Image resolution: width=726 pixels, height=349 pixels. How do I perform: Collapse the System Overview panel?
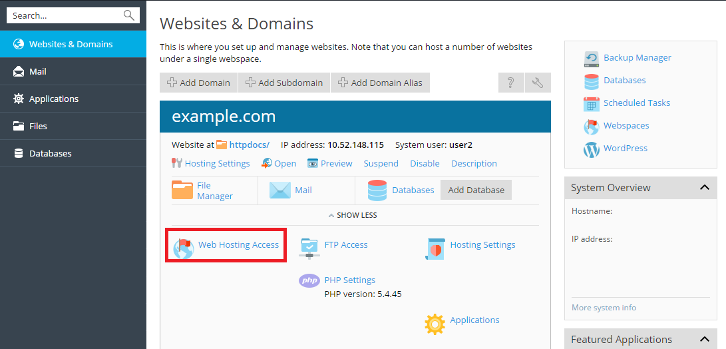point(705,188)
